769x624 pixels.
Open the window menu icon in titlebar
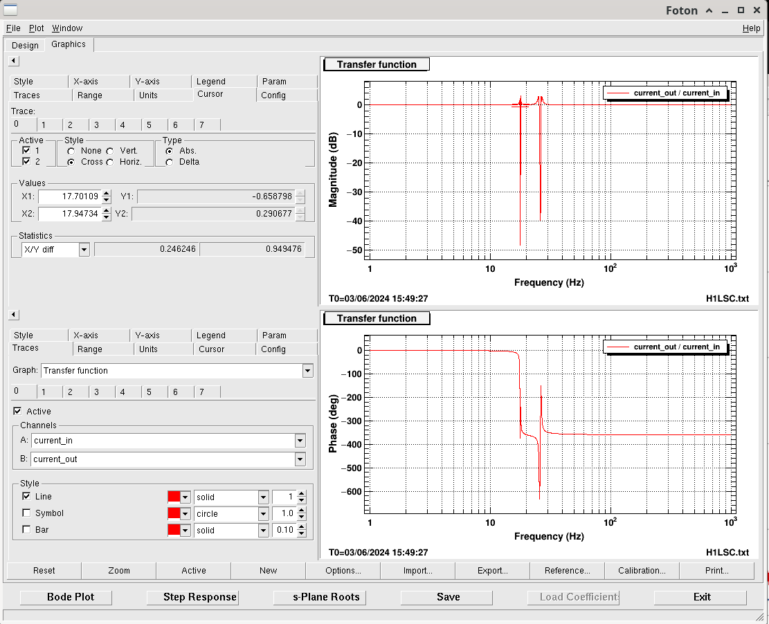(x=10, y=10)
